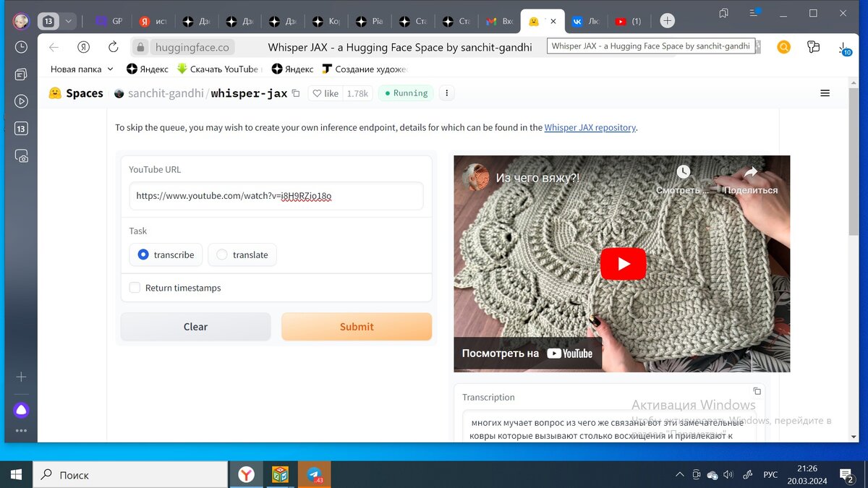Open the screenshot camera icon in sidebar
Viewport: 868px width, 488px height.
(21, 156)
